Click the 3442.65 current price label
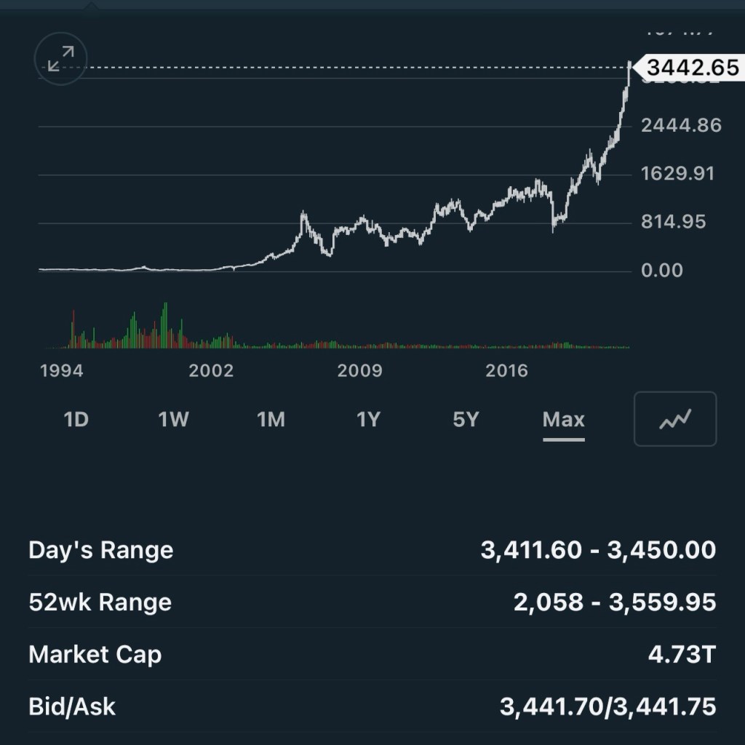The height and width of the screenshot is (745, 745). pyautogui.click(x=691, y=68)
